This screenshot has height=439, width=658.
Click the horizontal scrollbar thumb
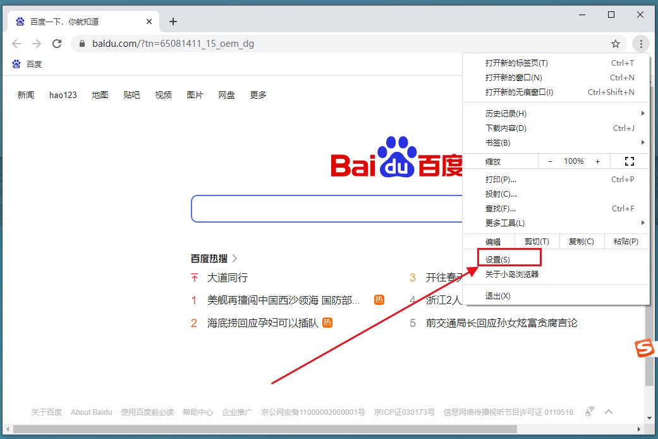tap(265, 430)
